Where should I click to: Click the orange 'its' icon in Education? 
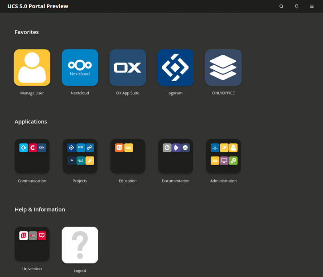pos(119,148)
